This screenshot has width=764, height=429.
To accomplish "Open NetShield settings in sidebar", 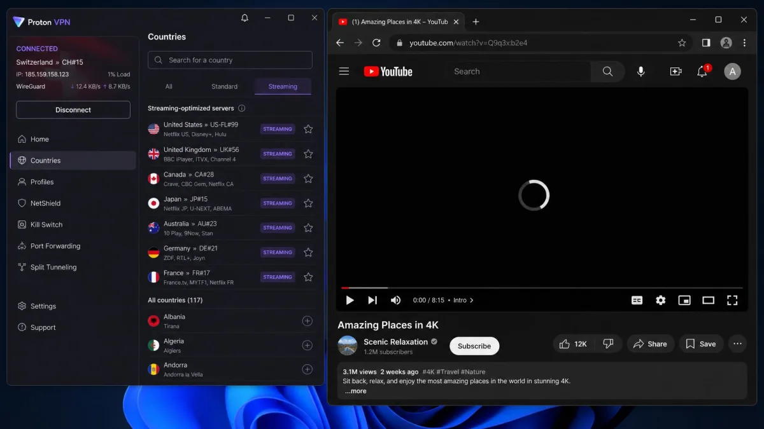I will click(x=73, y=203).
